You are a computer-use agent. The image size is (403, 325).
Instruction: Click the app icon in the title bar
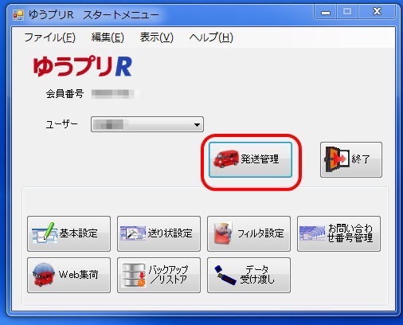click(18, 15)
